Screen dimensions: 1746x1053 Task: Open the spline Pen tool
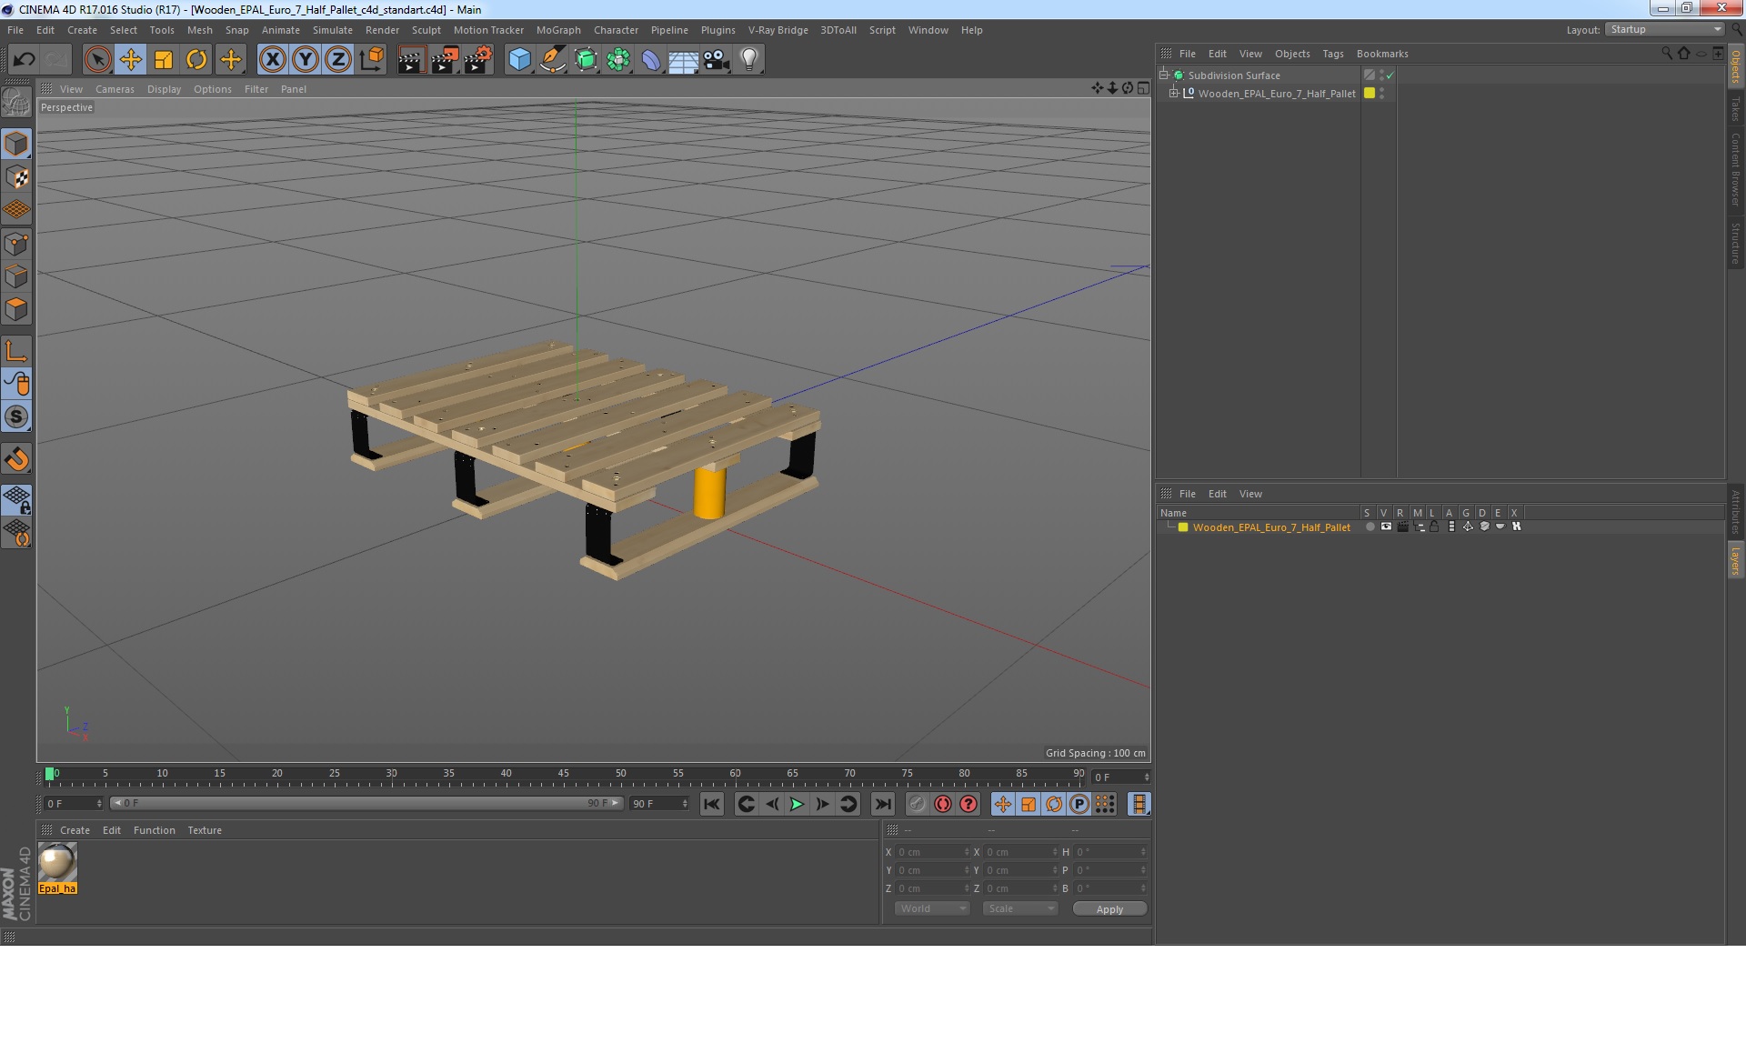click(x=552, y=60)
